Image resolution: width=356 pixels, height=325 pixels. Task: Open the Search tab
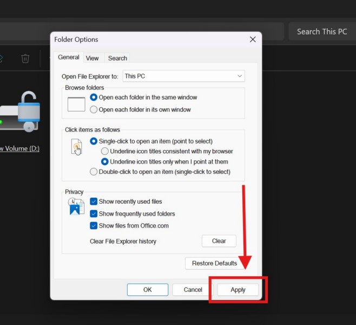pyautogui.click(x=117, y=58)
